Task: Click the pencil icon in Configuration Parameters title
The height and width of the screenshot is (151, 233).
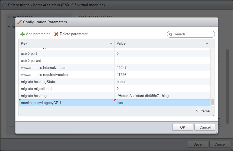Action: pyautogui.click(x=20, y=22)
